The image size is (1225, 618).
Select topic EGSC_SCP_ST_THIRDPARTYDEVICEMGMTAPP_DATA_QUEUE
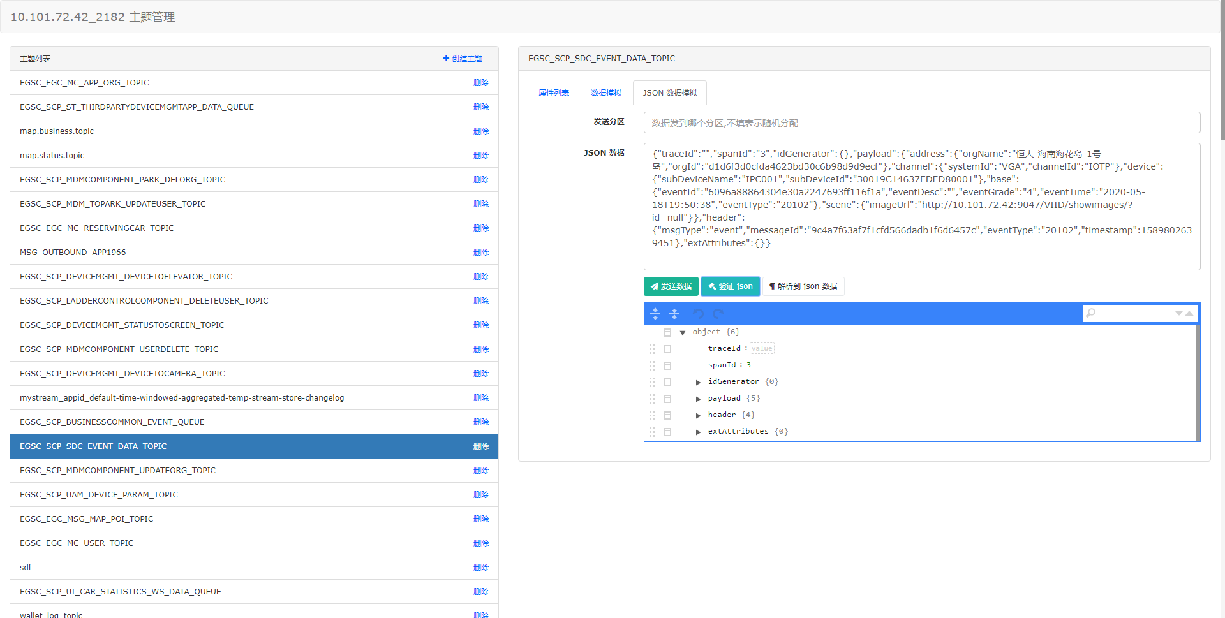pos(254,107)
